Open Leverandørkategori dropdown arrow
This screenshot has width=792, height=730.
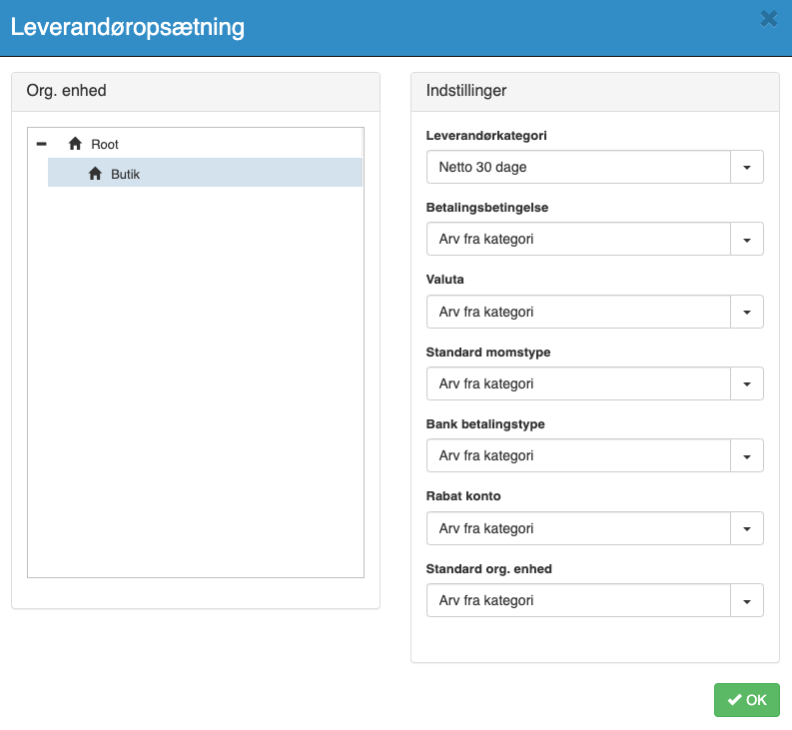click(746, 167)
